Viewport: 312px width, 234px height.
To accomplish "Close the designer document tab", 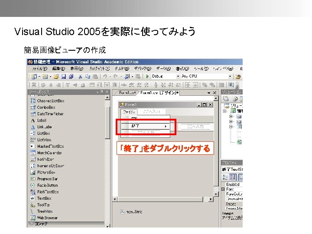I will click(x=214, y=93).
